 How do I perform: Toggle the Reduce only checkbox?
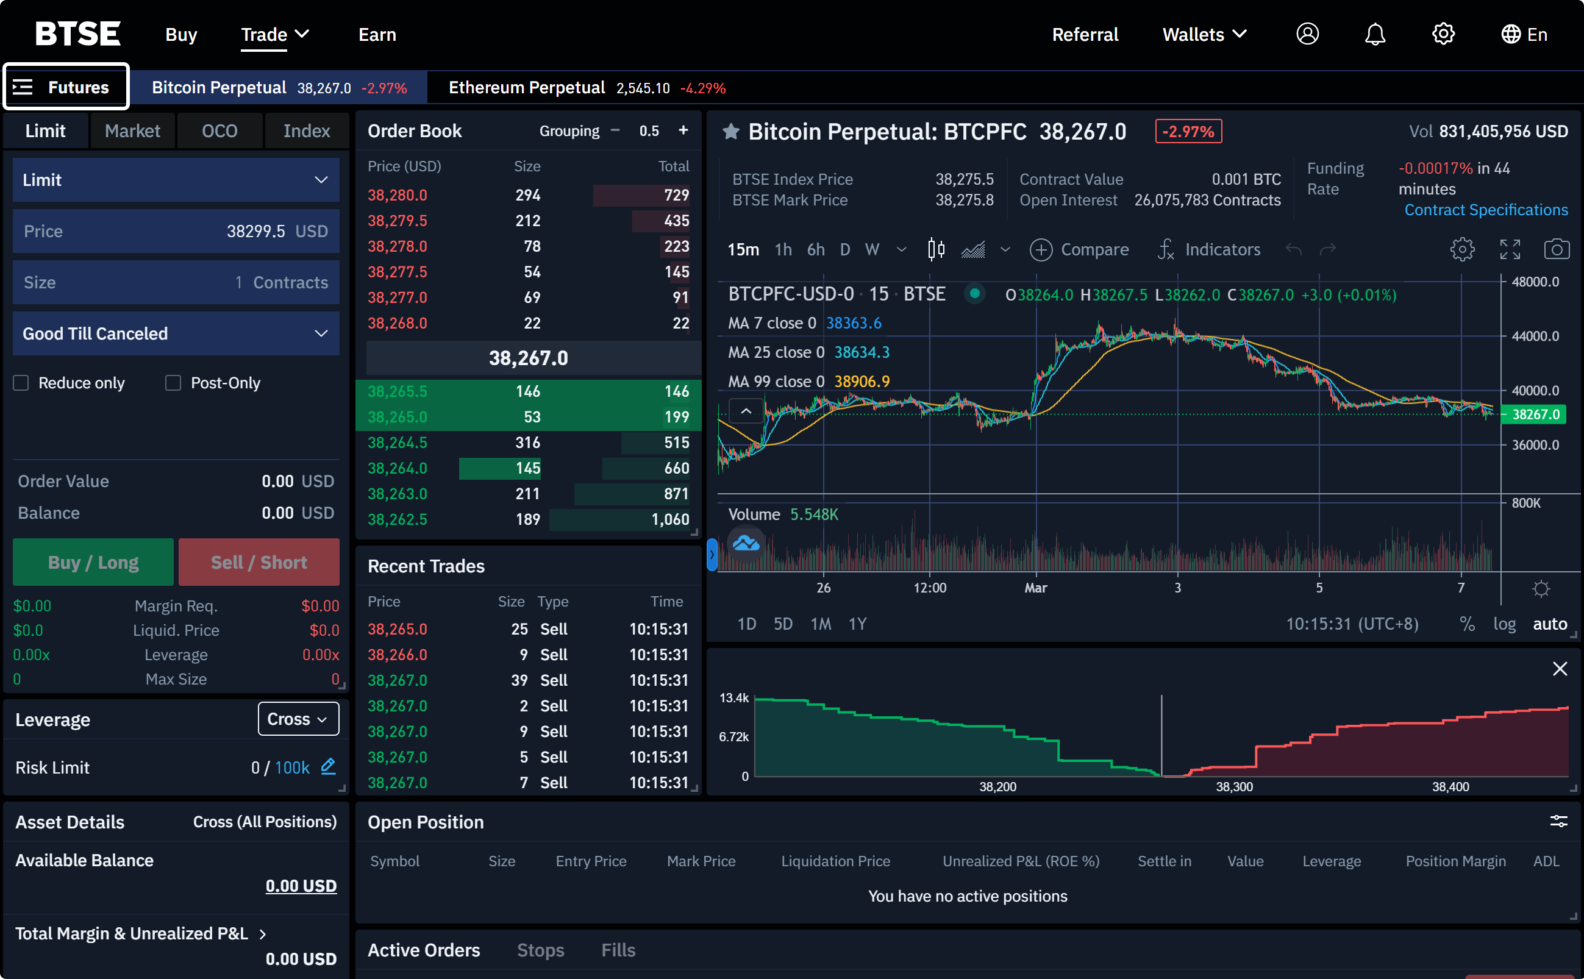[21, 383]
